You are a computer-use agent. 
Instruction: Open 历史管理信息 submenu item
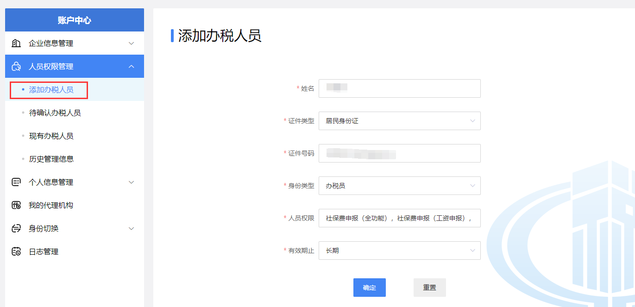click(51, 159)
